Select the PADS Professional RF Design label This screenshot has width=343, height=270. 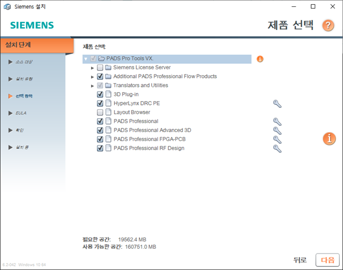click(x=149, y=148)
